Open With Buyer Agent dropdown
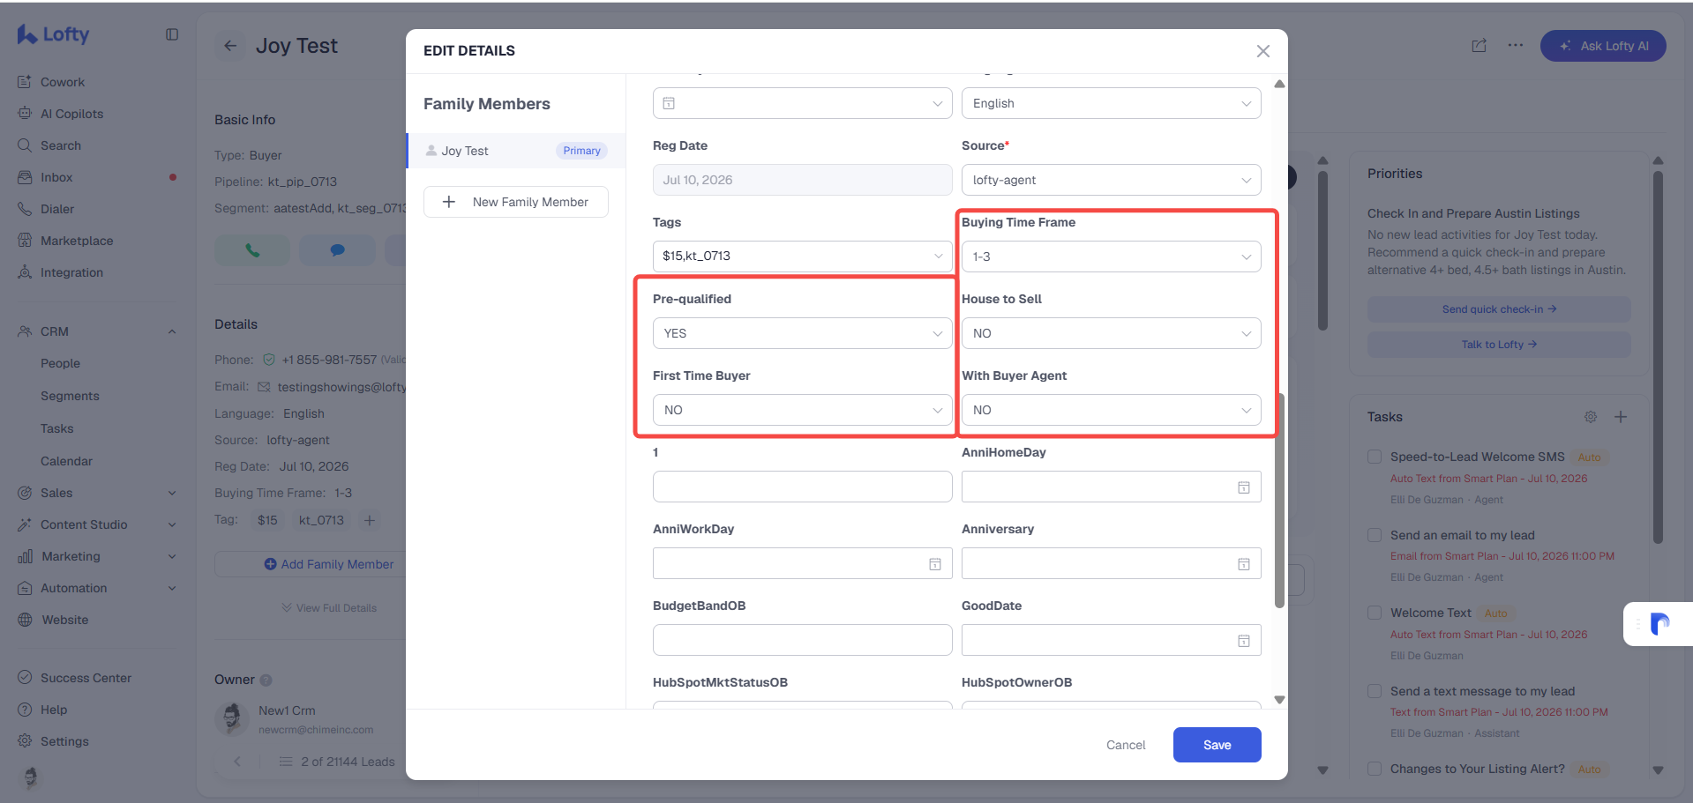Image resolution: width=1693 pixels, height=803 pixels. pyautogui.click(x=1111, y=410)
